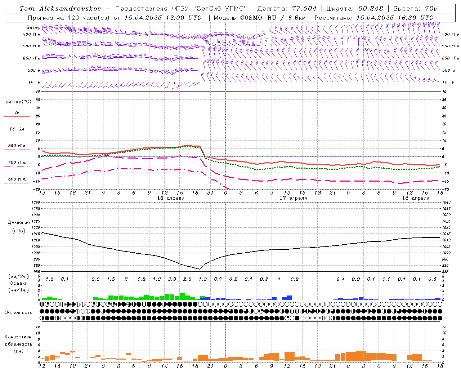Click the 3-hour precipitation value 1.5
Screen dimensions: 461x369
(x=111, y=279)
